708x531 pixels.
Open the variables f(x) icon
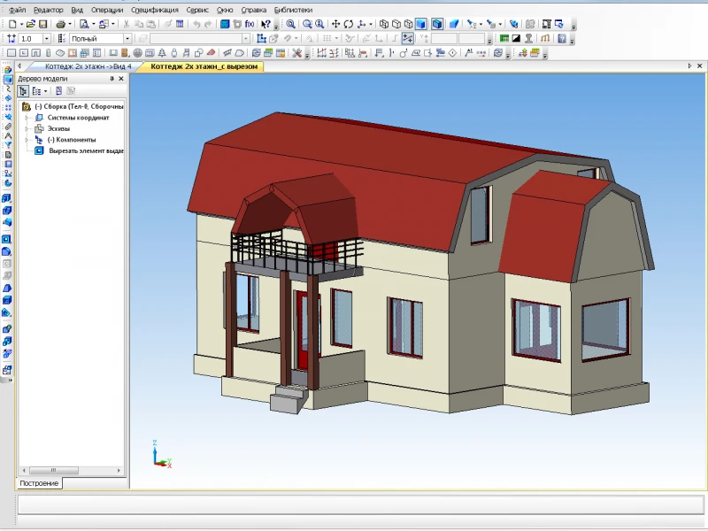point(250,24)
